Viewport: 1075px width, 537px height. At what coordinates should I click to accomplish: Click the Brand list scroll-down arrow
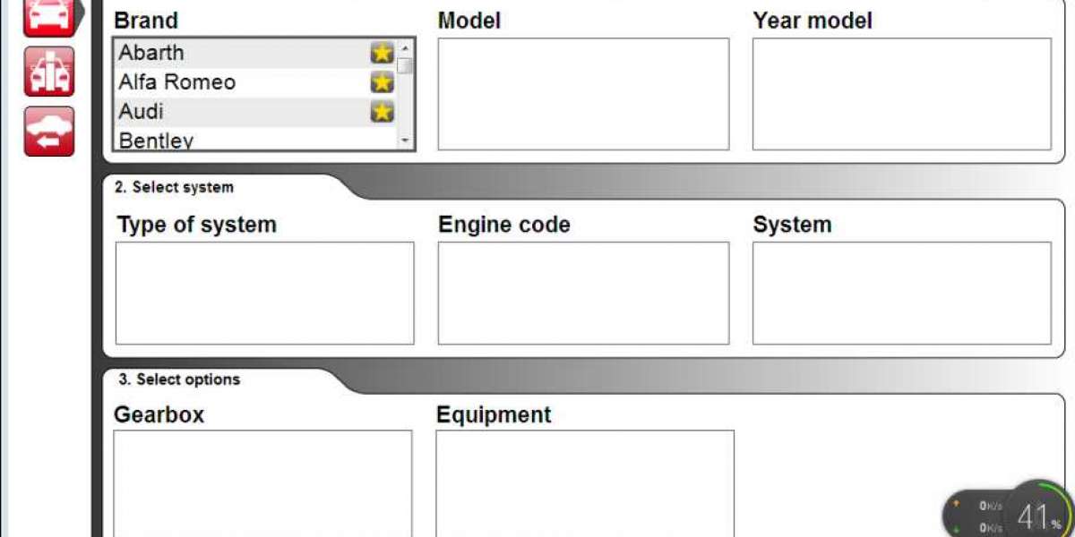[x=405, y=141]
